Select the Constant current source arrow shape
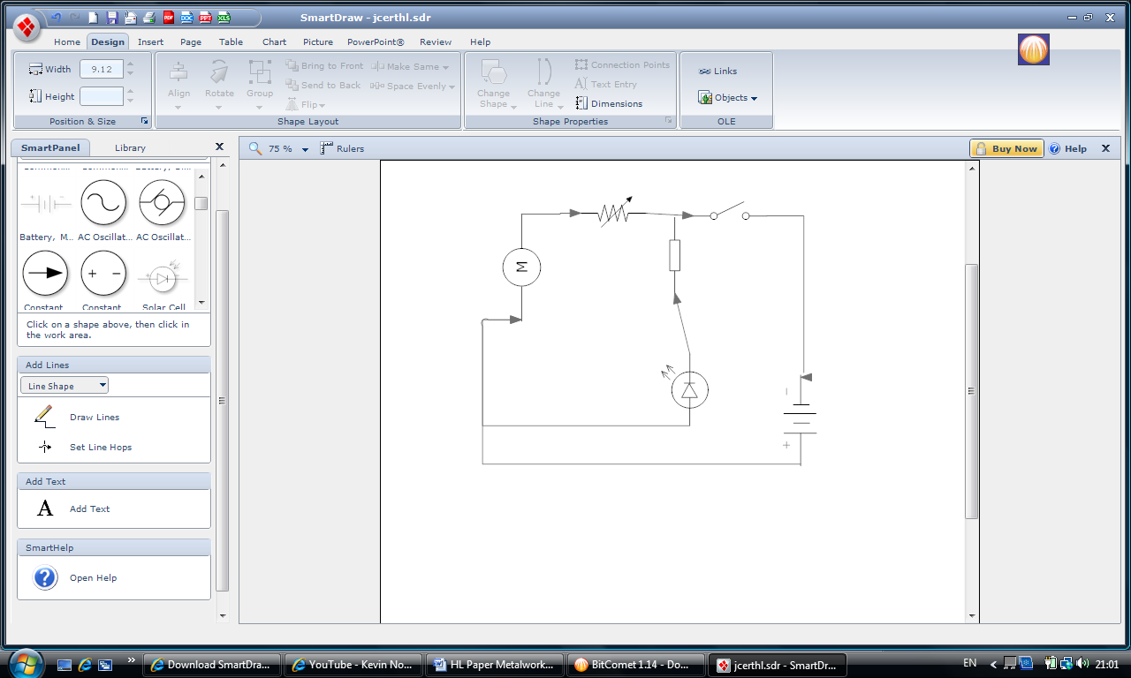This screenshot has height=678, width=1131. tap(44, 274)
